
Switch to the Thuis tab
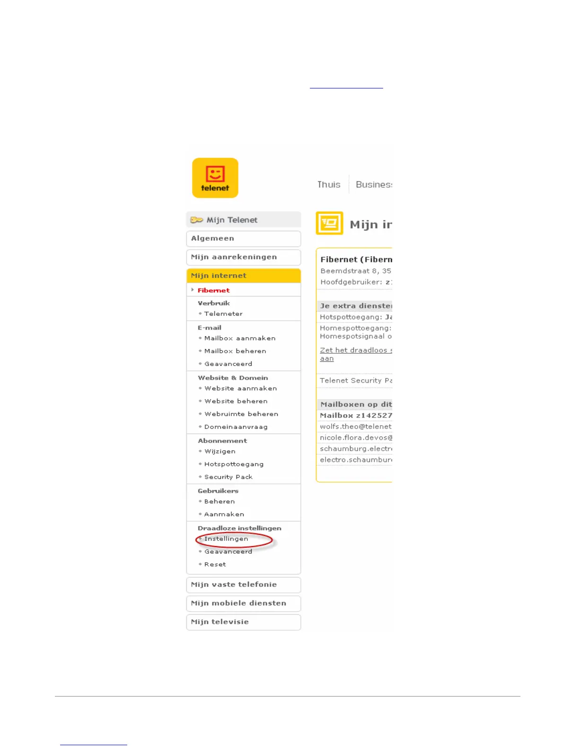coord(329,184)
